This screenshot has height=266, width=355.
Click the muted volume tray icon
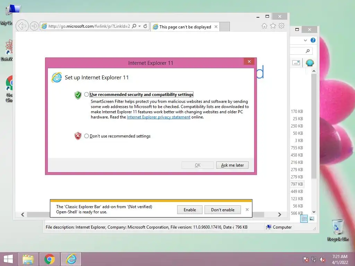coord(322,259)
